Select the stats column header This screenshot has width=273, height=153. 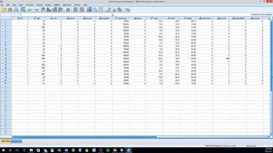(x=137, y=18)
